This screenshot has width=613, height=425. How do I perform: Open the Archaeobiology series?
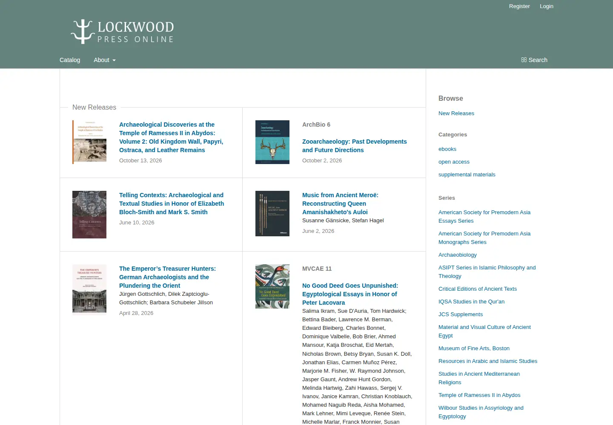click(458, 255)
